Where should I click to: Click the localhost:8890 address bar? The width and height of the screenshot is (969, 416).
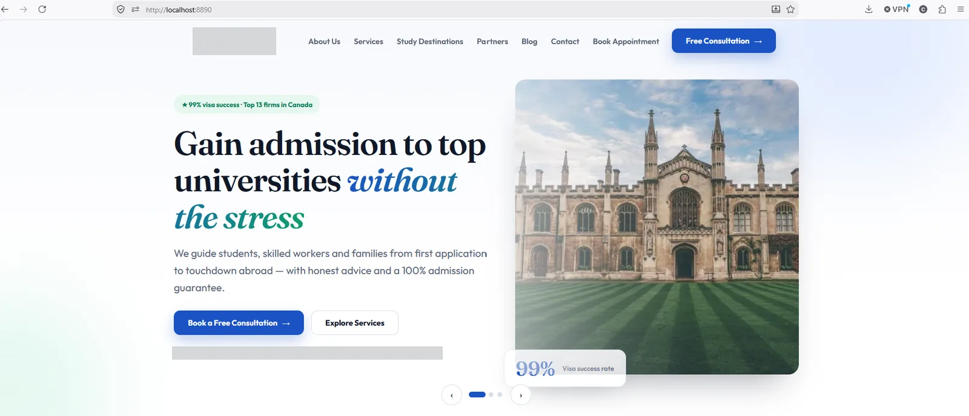click(x=454, y=10)
